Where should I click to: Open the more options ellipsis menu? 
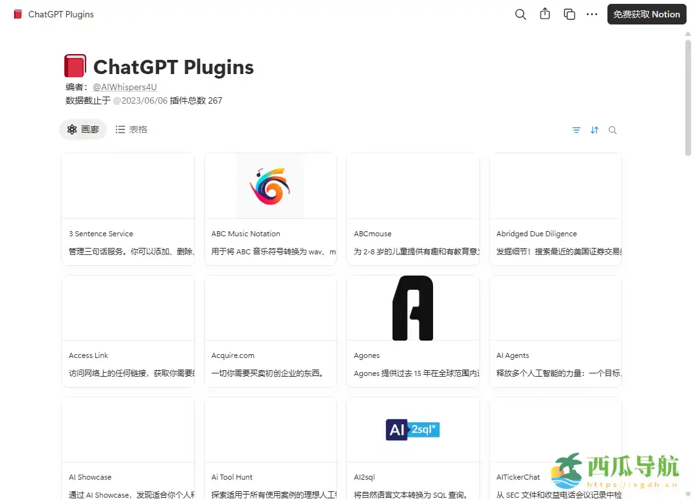tap(592, 14)
